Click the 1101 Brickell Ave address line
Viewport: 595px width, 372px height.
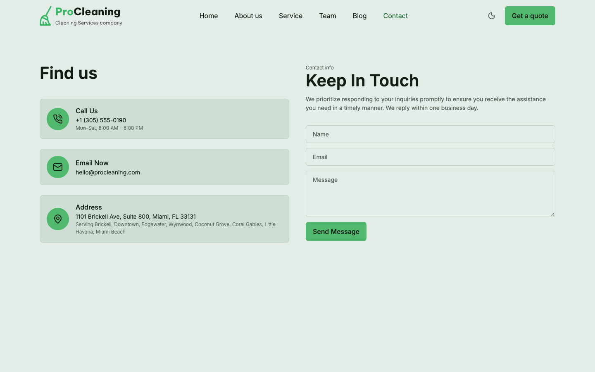pos(136,217)
